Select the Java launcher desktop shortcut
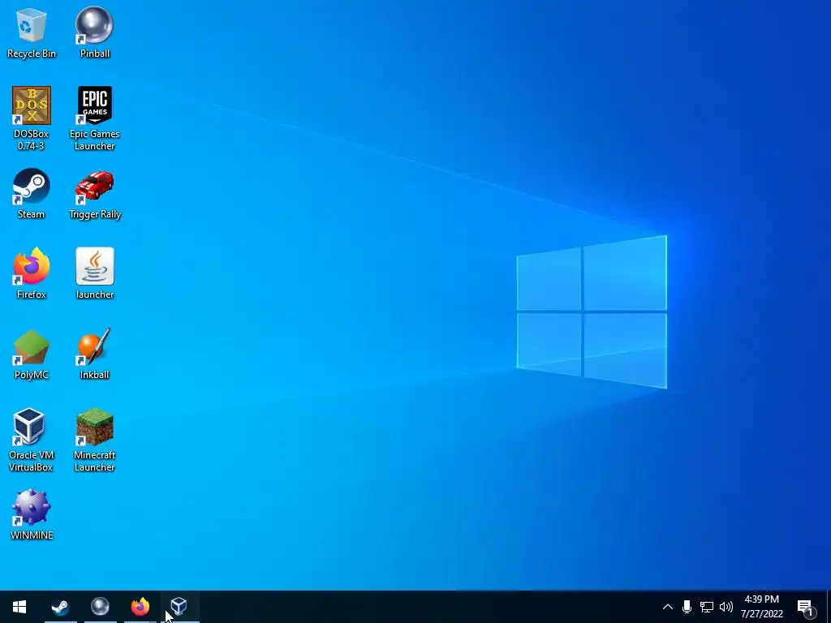The width and height of the screenshot is (831, 623). click(x=94, y=273)
